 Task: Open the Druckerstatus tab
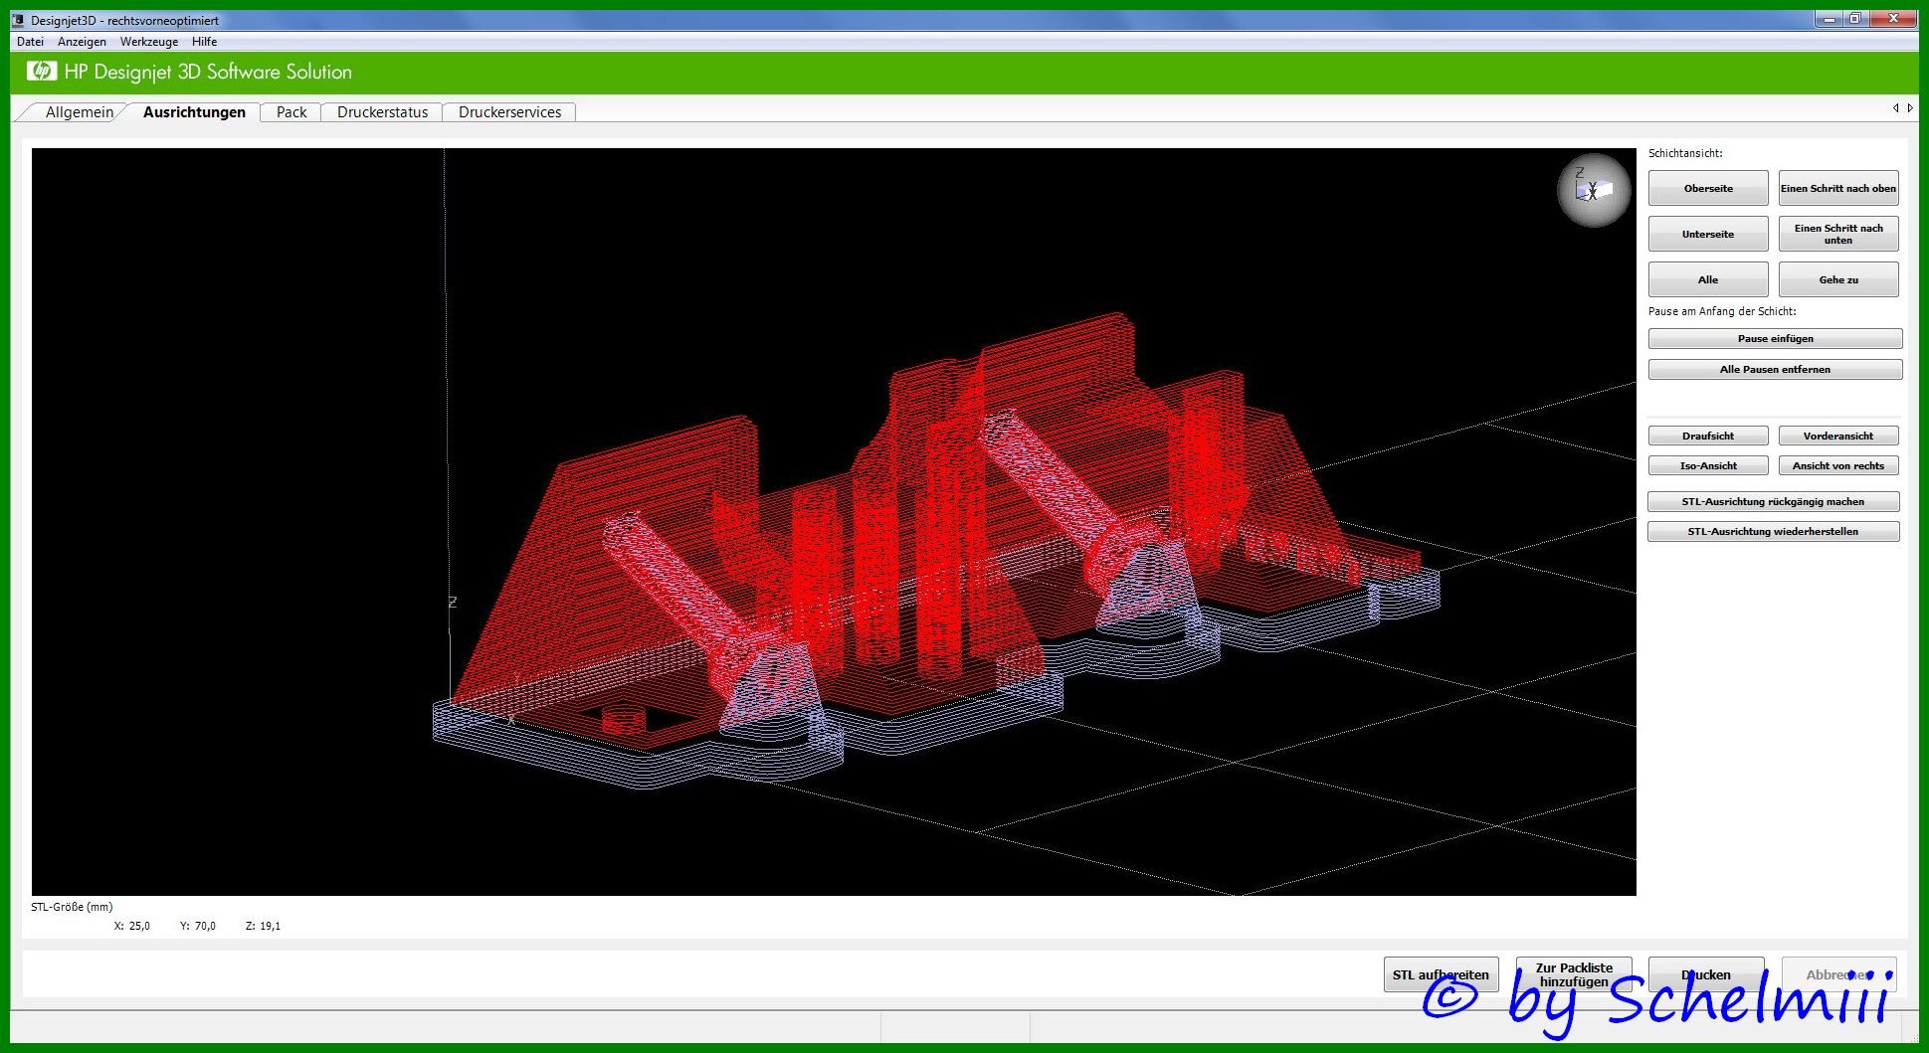pos(382,112)
